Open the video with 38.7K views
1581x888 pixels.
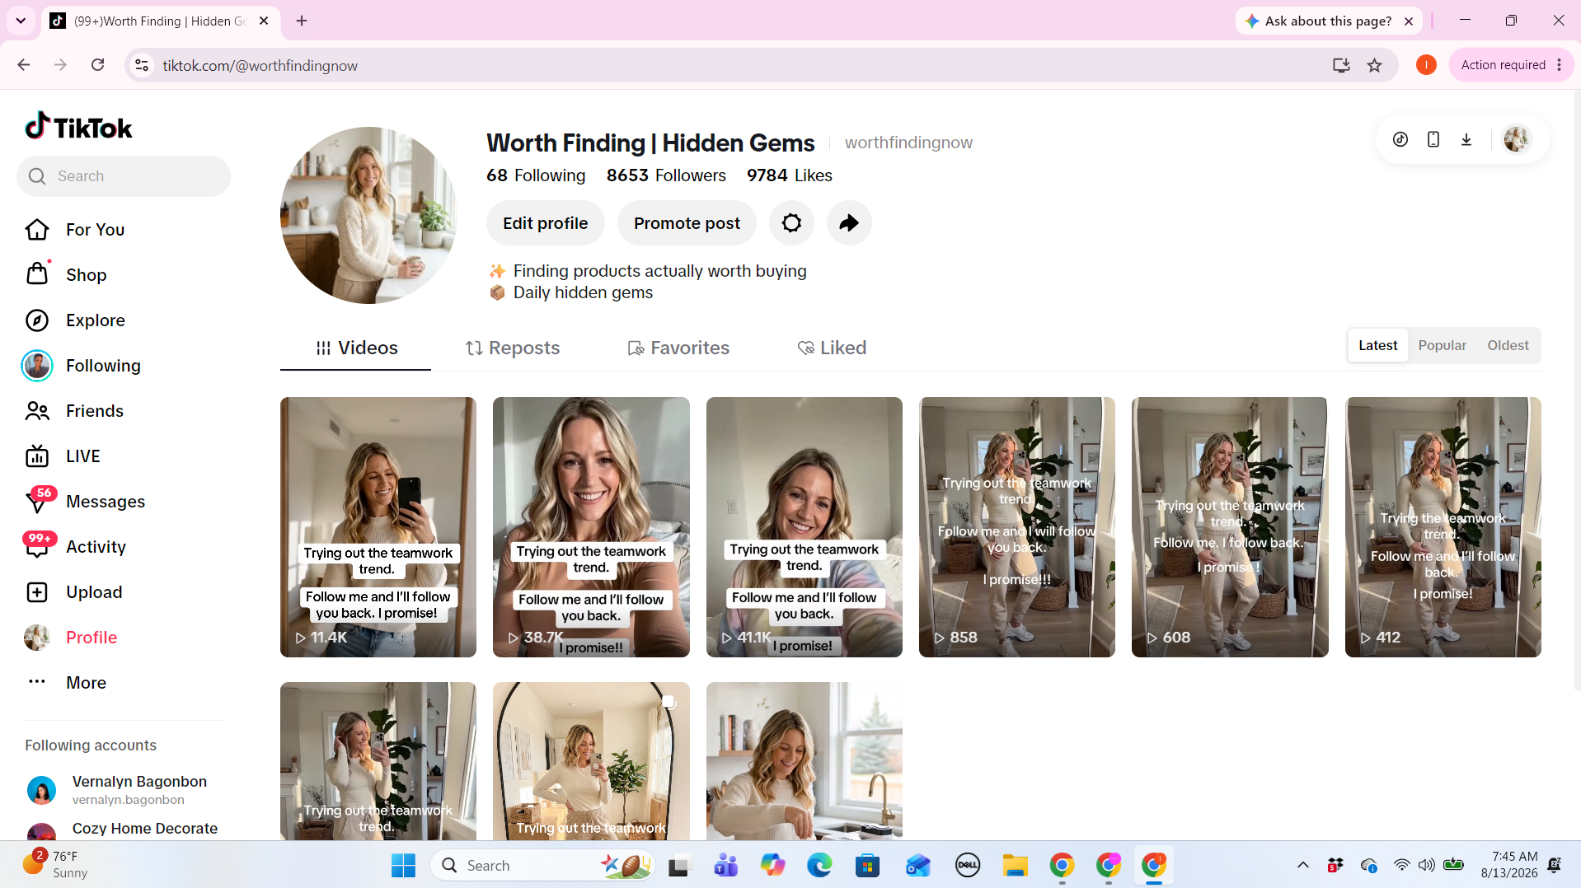tap(591, 527)
